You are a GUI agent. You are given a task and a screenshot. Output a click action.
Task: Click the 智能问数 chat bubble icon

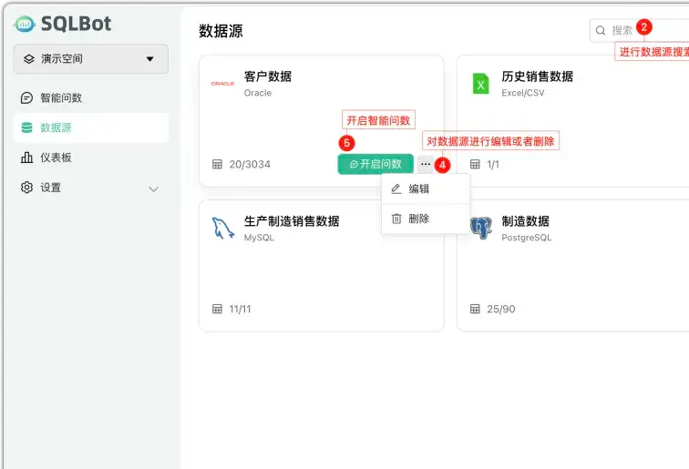pos(26,97)
